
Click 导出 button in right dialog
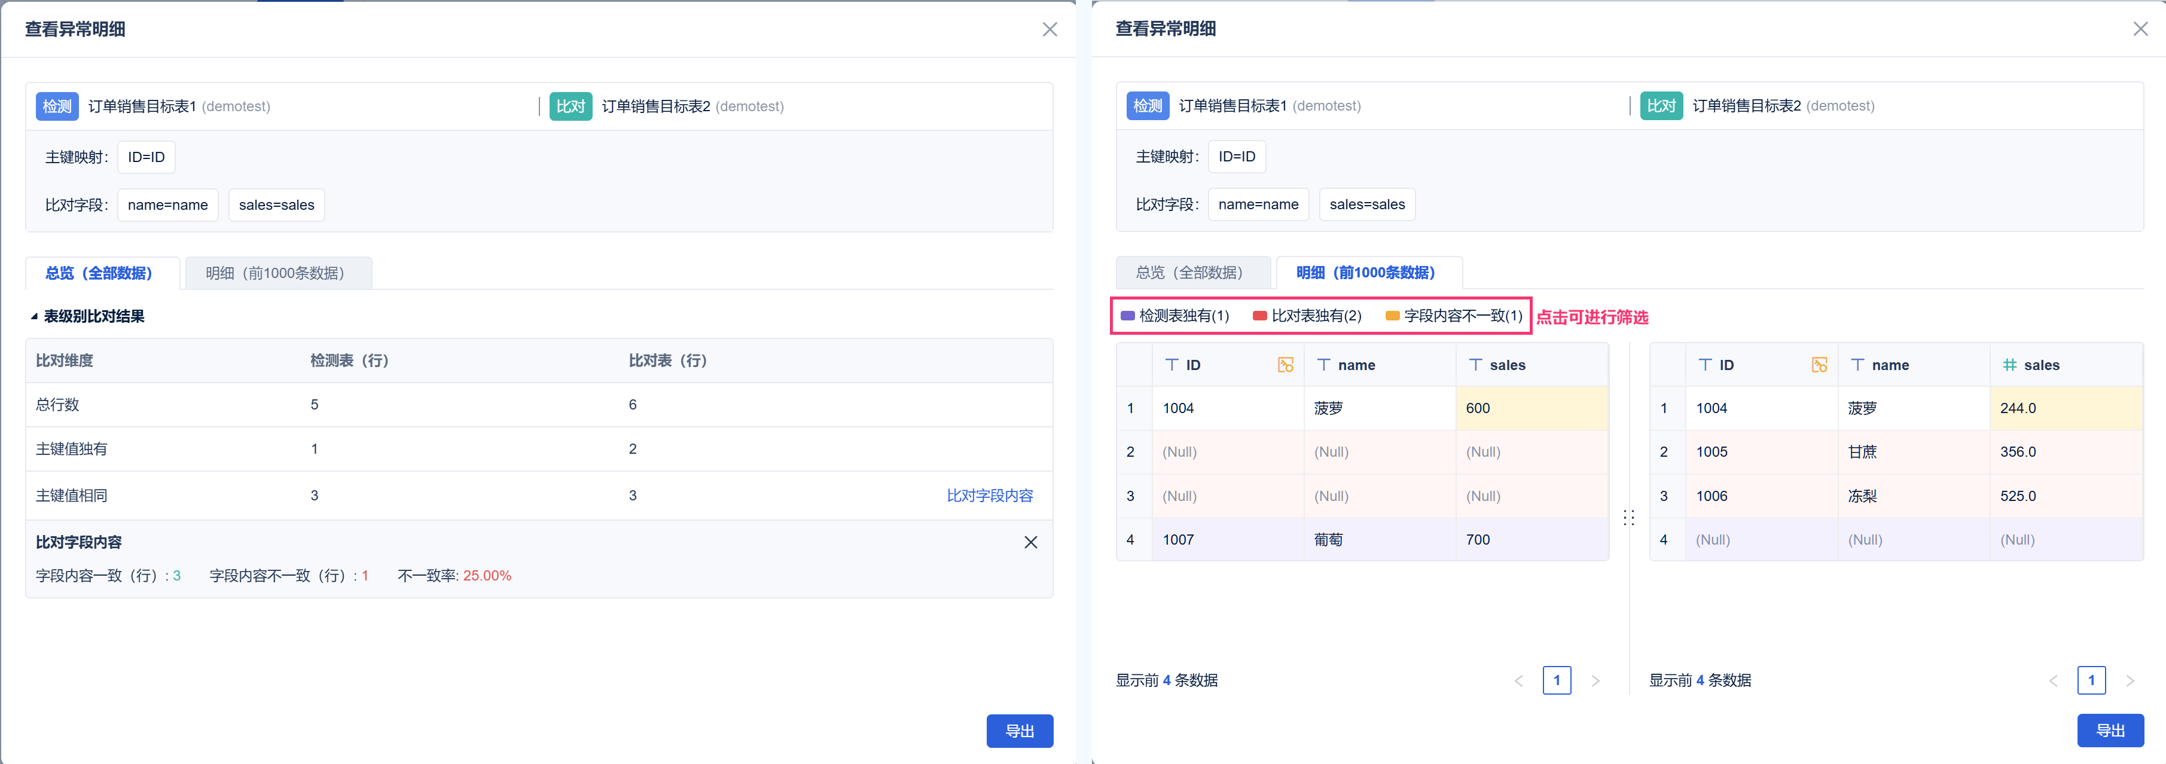(x=2110, y=729)
